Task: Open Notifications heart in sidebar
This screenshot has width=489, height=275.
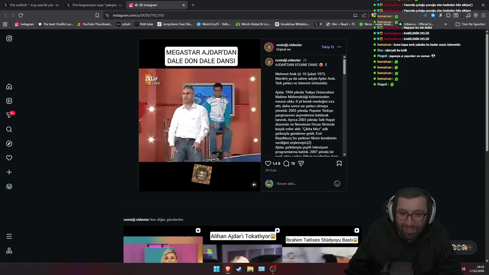Action: coord(9,158)
